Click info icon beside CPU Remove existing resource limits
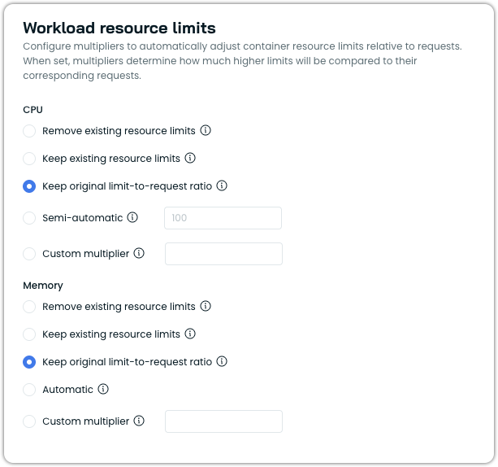 (x=206, y=130)
